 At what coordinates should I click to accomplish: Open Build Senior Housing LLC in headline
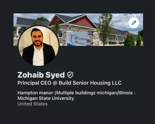click(90, 83)
